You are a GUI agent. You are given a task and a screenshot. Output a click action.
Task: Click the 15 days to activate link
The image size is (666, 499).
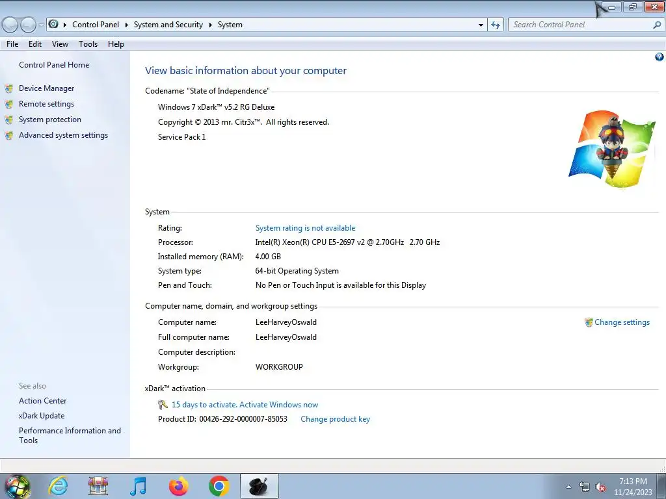(245, 405)
